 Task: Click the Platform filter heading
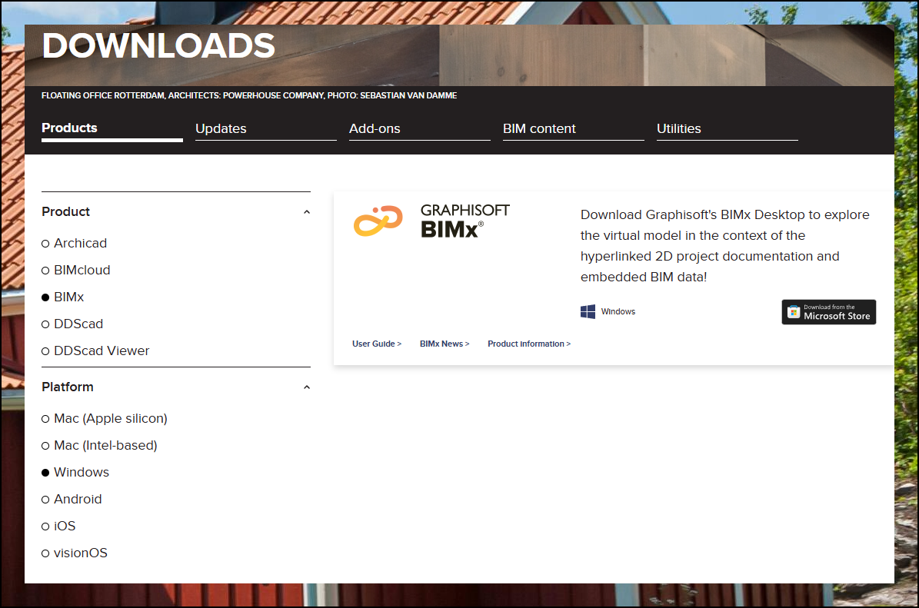(x=68, y=387)
